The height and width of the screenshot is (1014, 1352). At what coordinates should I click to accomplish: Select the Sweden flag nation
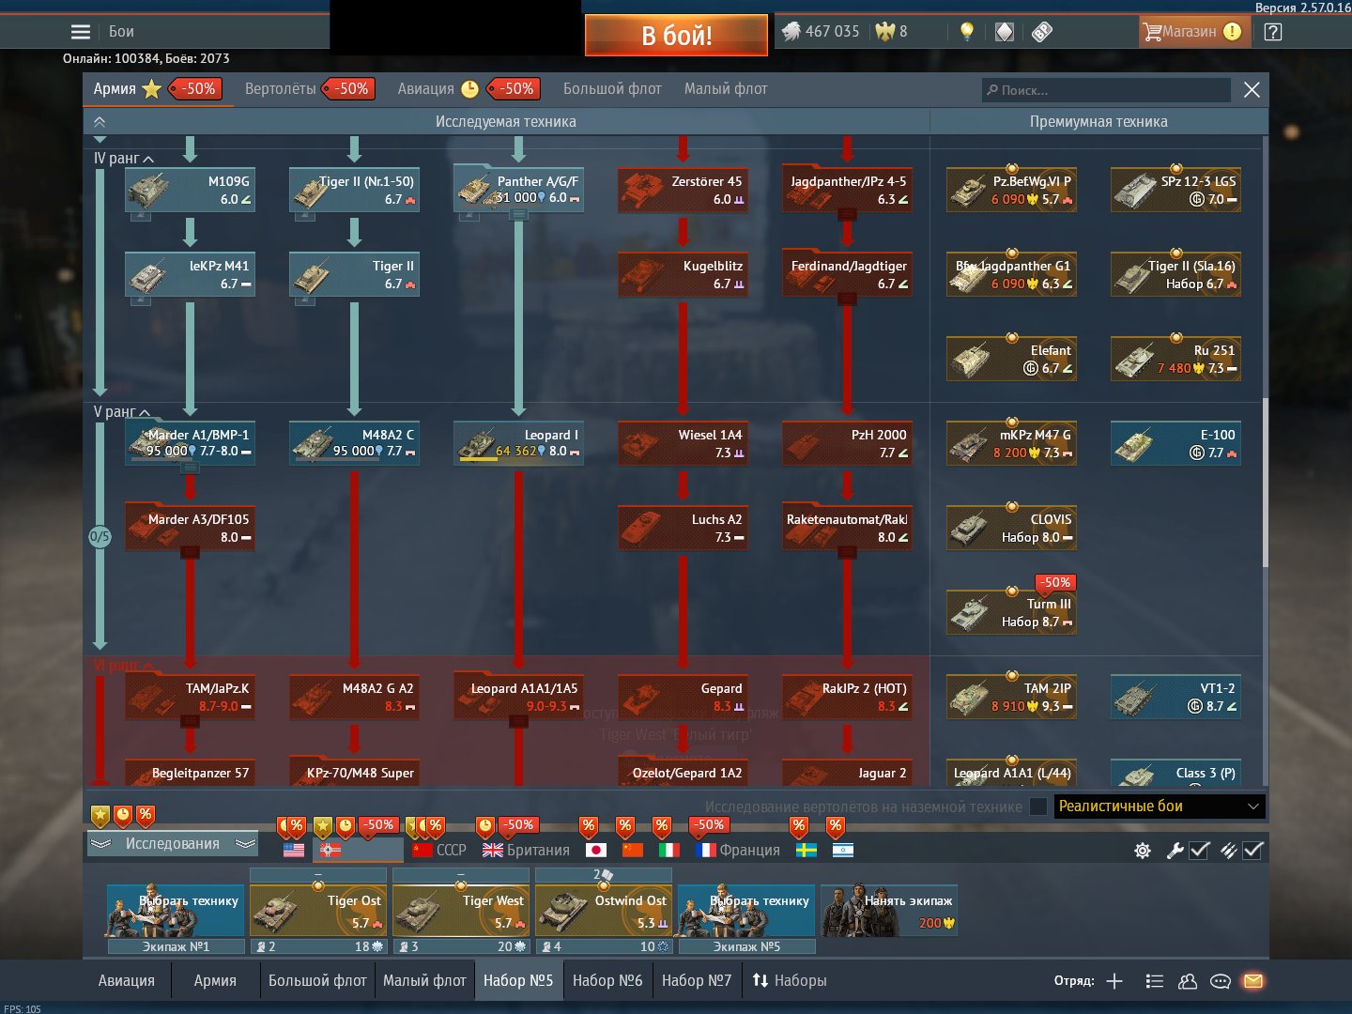pos(807,850)
